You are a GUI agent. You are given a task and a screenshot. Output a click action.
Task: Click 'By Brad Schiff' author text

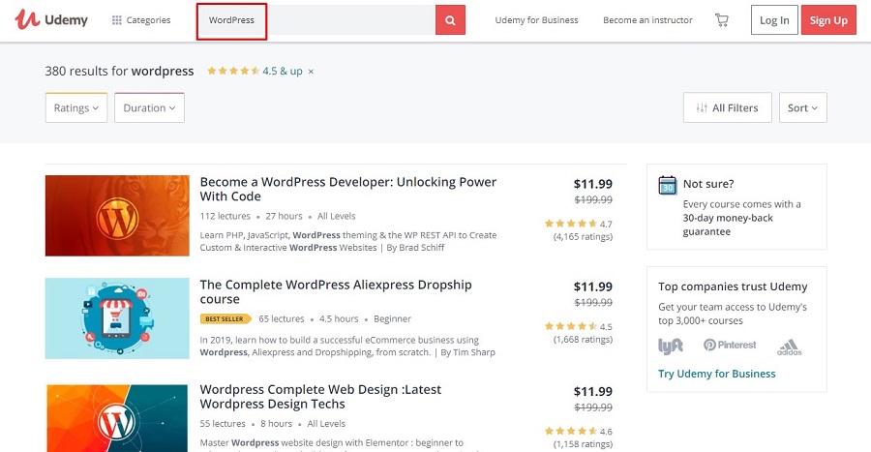pos(415,248)
